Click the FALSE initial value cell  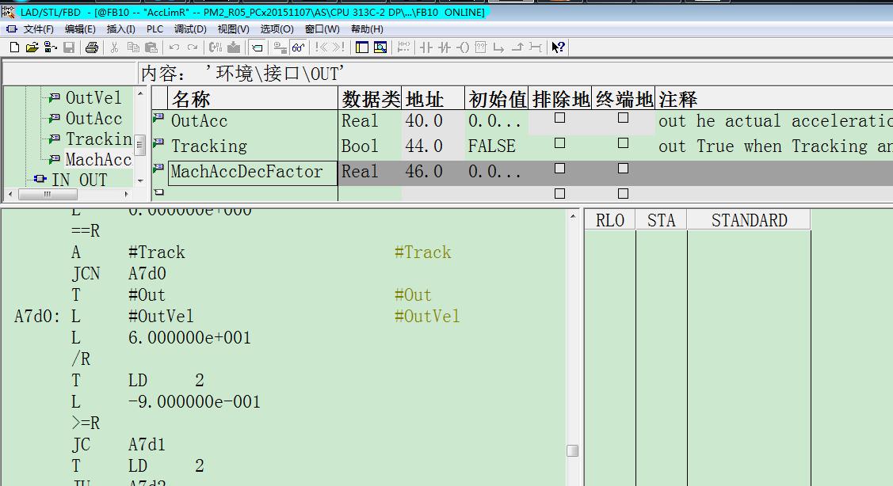pos(497,146)
